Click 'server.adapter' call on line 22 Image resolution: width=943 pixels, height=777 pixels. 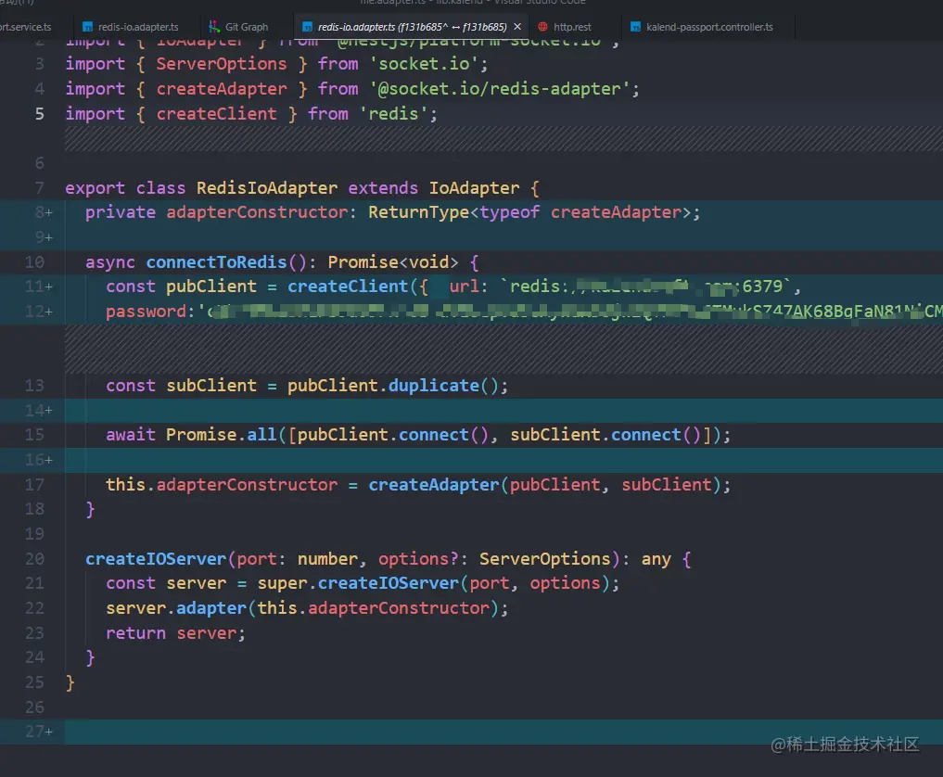pos(176,608)
